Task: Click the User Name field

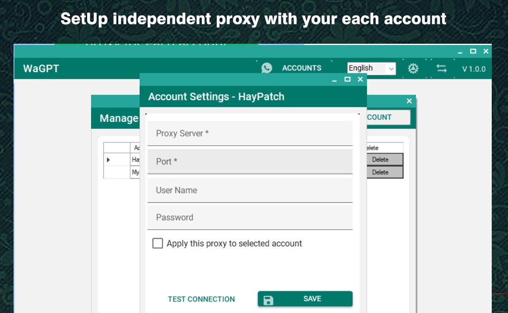Action: (250, 190)
